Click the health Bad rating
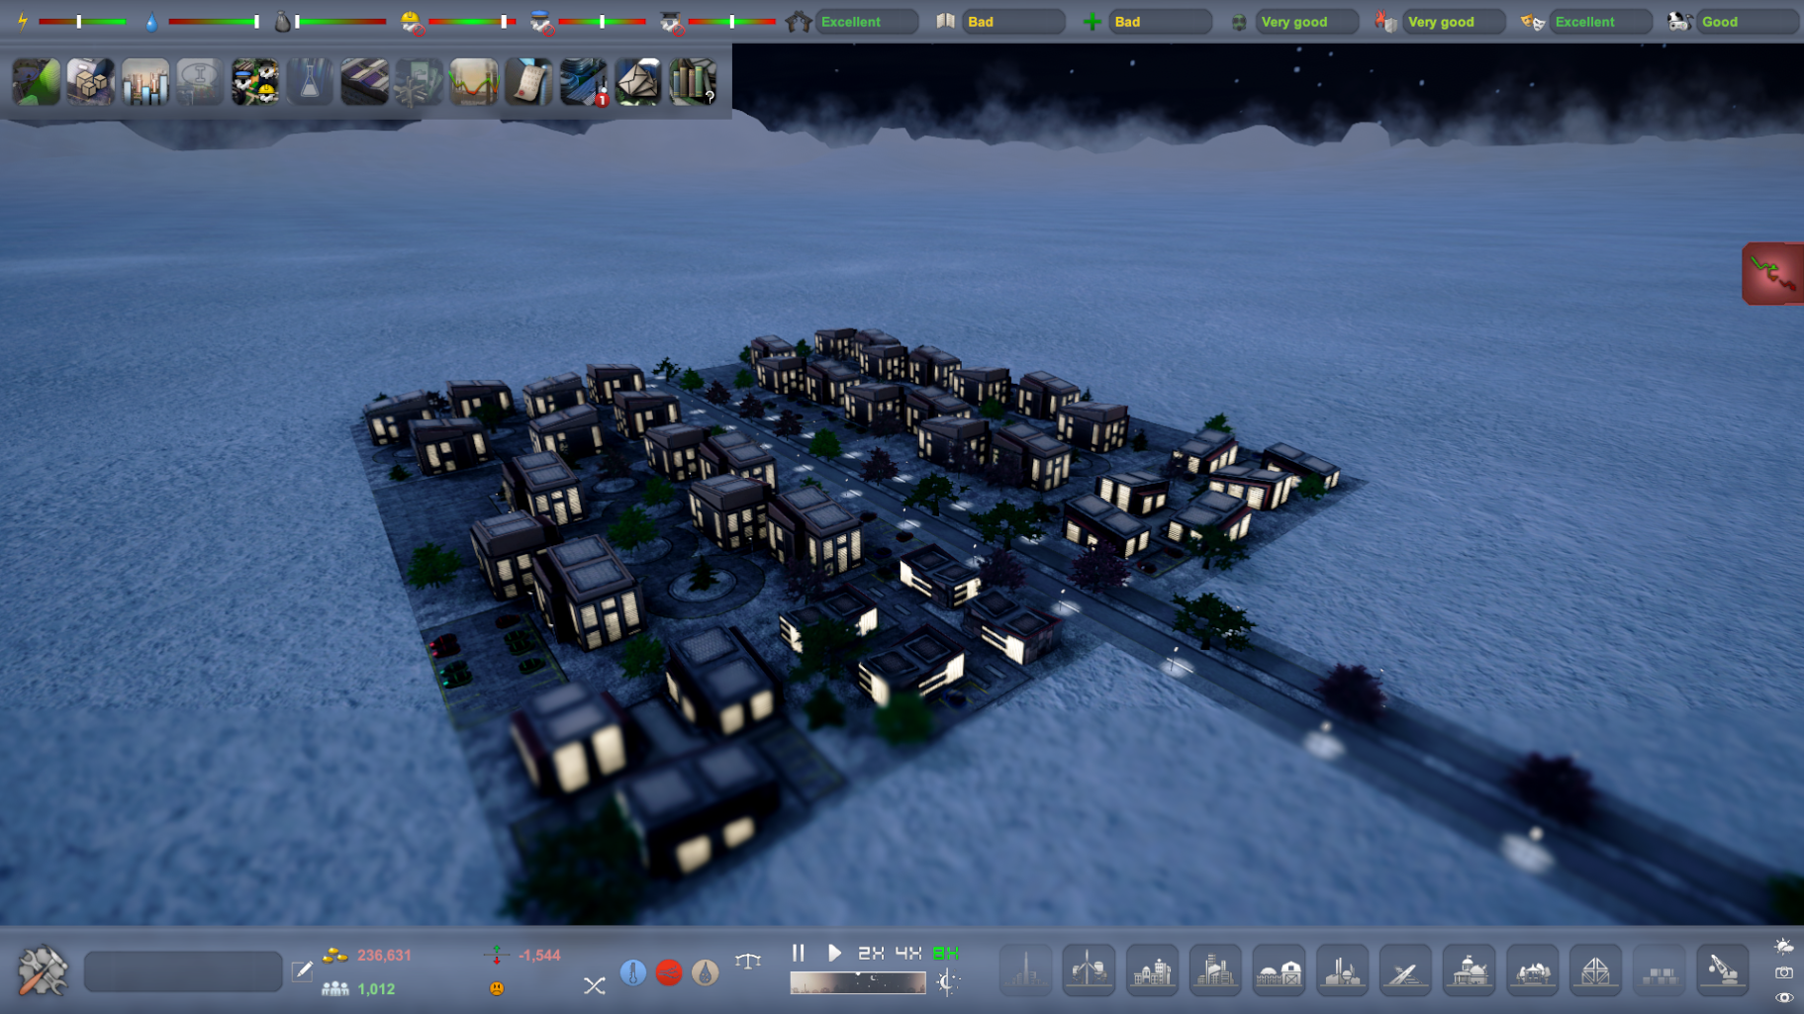This screenshot has width=1804, height=1014. coord(1160,22)
